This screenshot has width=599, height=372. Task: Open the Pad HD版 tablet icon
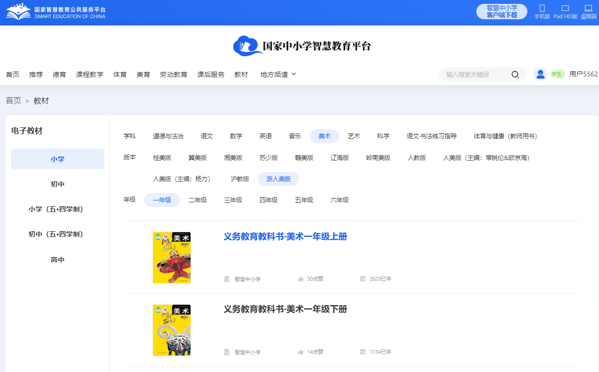point(565,8)
